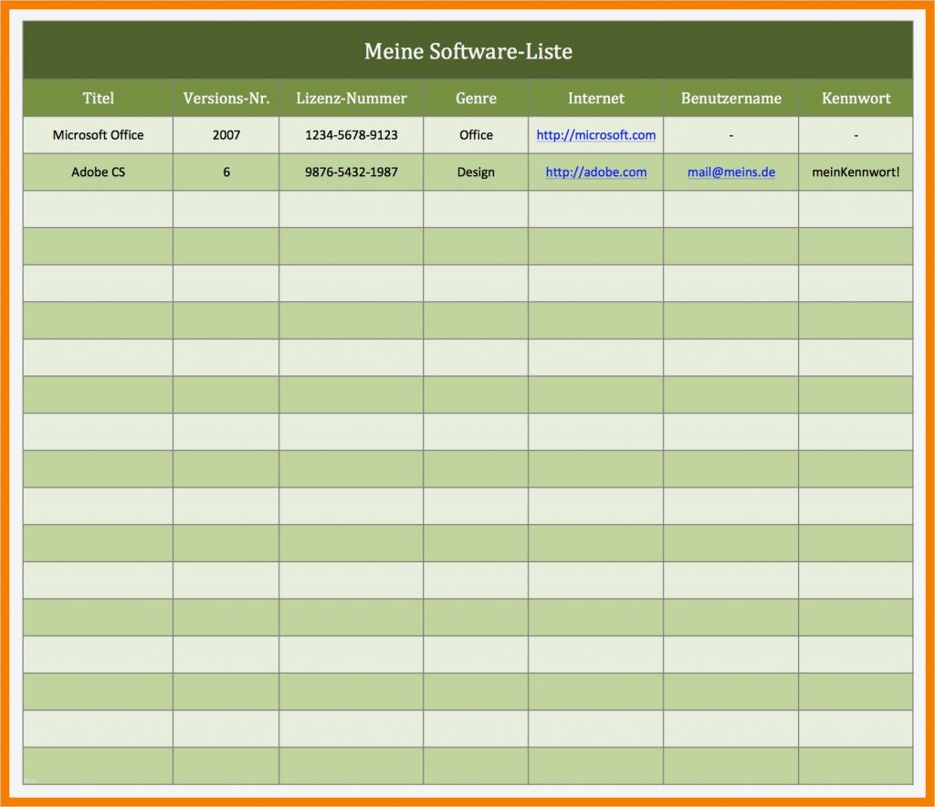The image size is (935, 807).
Task: Open the http://microsoft.com hyperlink
Action: click(595, 134)
